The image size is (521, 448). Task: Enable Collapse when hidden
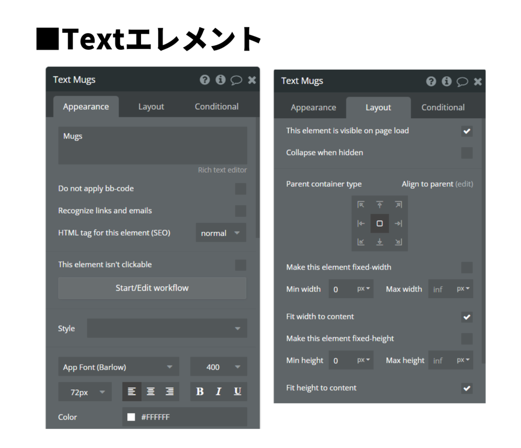(x=467, y=153)
